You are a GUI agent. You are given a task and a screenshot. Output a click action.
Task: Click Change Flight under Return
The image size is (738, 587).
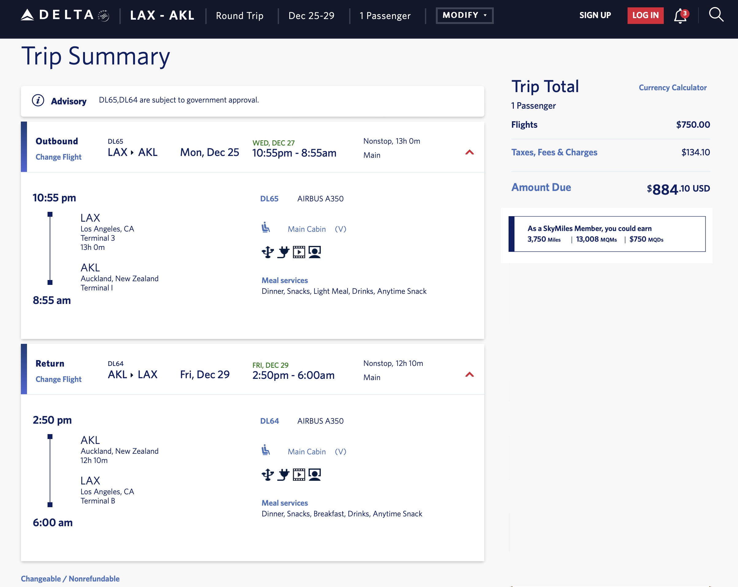(59, 379)
